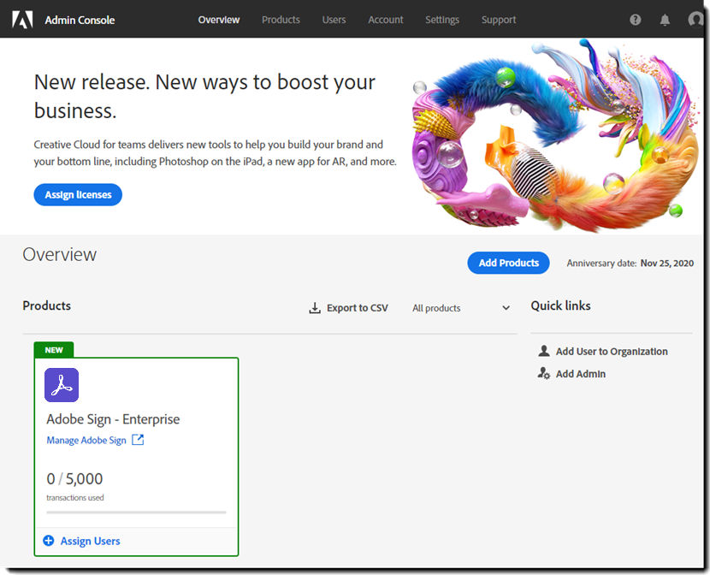The width and height of the screenshot is (710, 575).
Task: Click the New release banner headline
Action: point(204,96)
